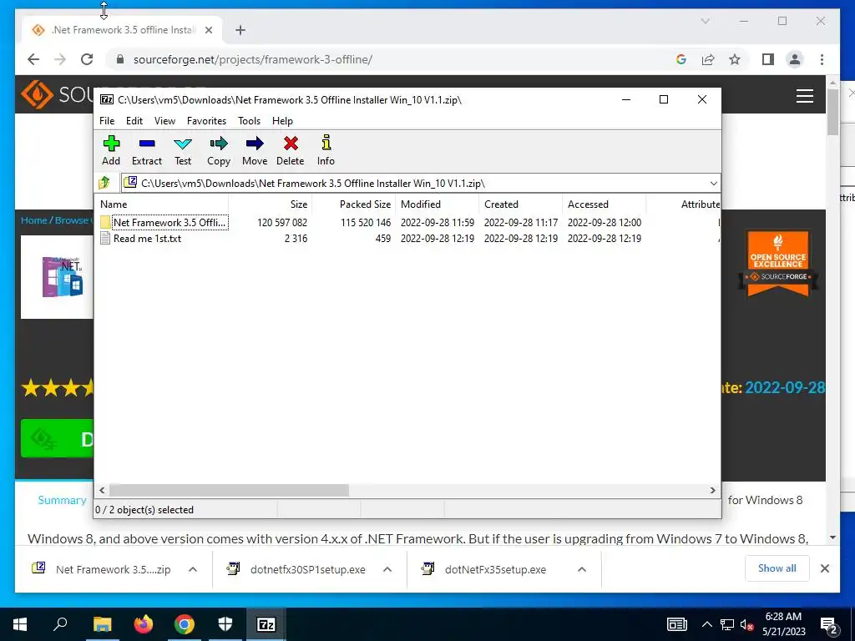Open Windows Security shield on taskbar

225,624
